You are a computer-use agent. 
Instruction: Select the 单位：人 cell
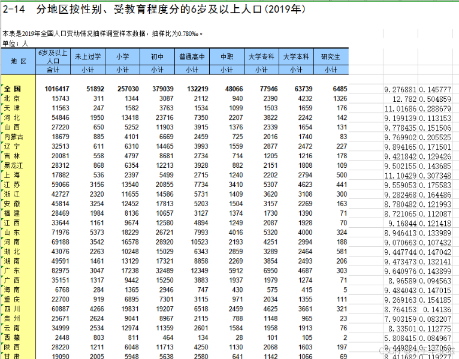tap(15, 44)
